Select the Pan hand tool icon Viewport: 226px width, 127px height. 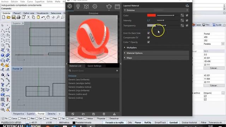tap(48, 17)
